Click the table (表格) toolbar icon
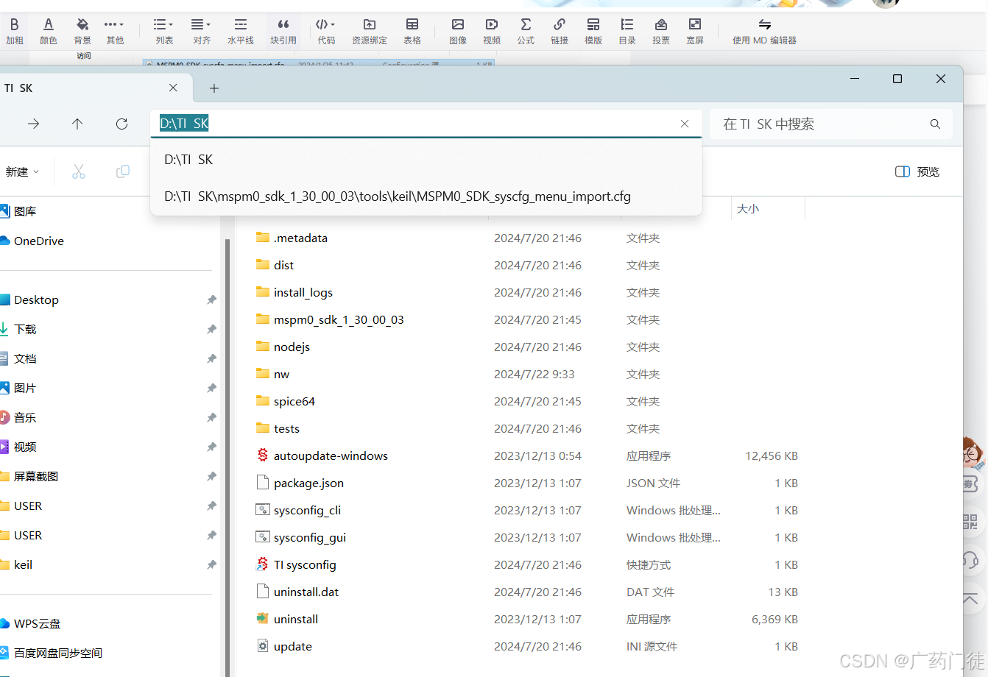The height and width of the screenshot is (677, 988). click(412, 31)
